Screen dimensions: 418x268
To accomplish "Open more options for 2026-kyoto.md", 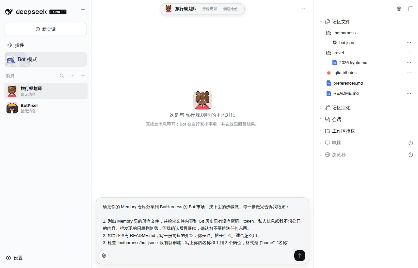I will click(409, 62).
